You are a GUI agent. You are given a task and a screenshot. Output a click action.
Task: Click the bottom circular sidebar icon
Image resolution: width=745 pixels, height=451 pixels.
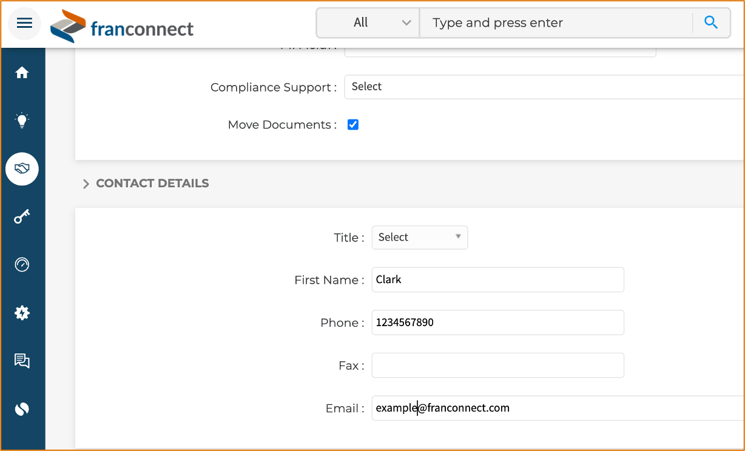click(22, 409)
